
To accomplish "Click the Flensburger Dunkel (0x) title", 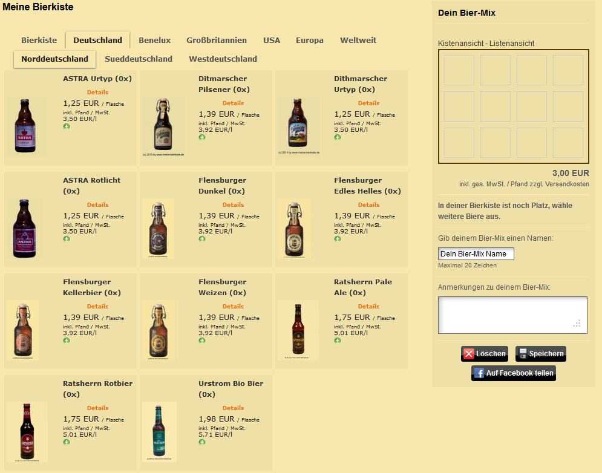I will pos(222,186).
